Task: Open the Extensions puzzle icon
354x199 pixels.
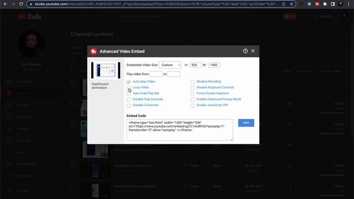Action: coord(325,4)
